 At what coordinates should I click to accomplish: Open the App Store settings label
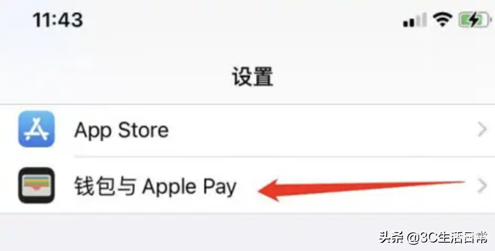121,130
